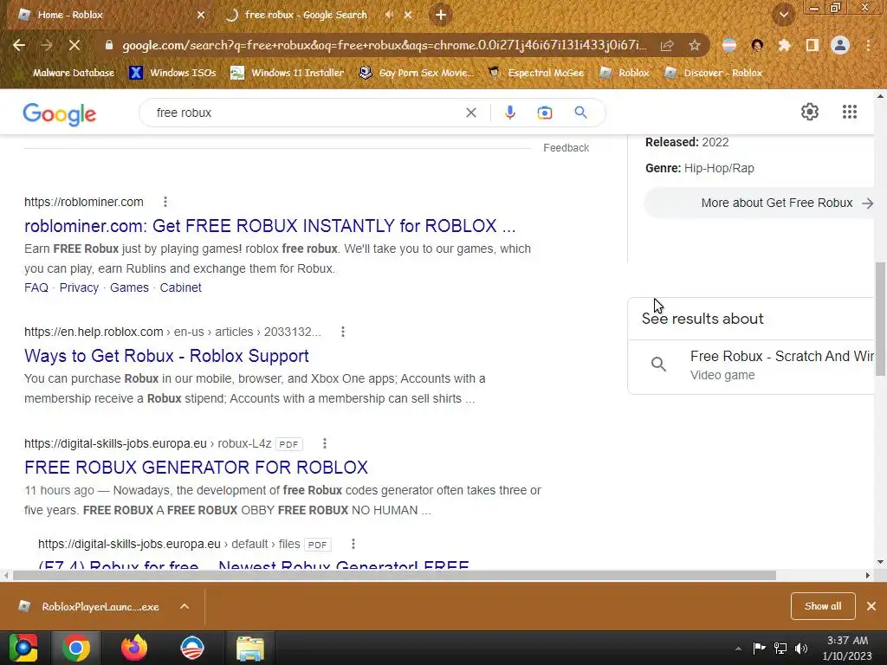The image size is (887, 665).
Task: Open options for default › files result
Action: pos(353,544)
